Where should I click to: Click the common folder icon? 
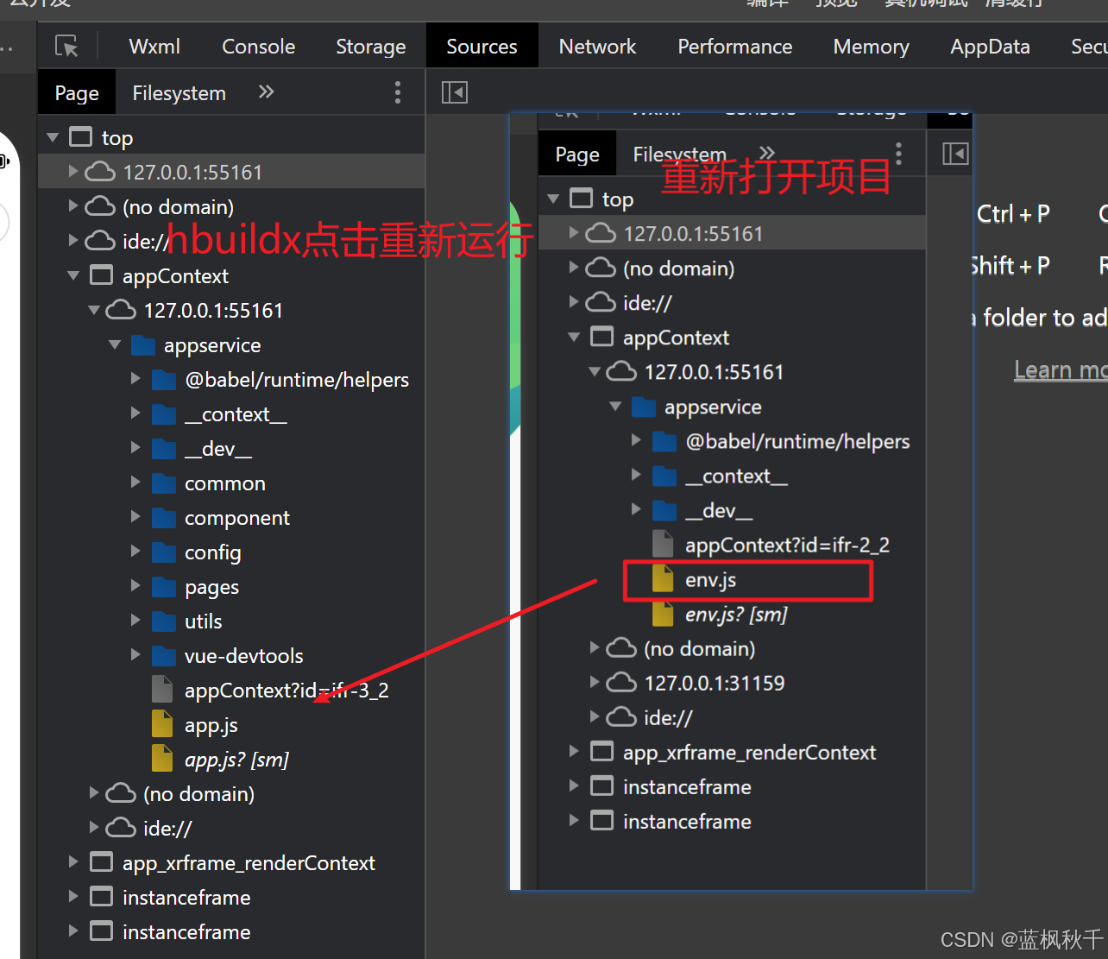point(163,483)
